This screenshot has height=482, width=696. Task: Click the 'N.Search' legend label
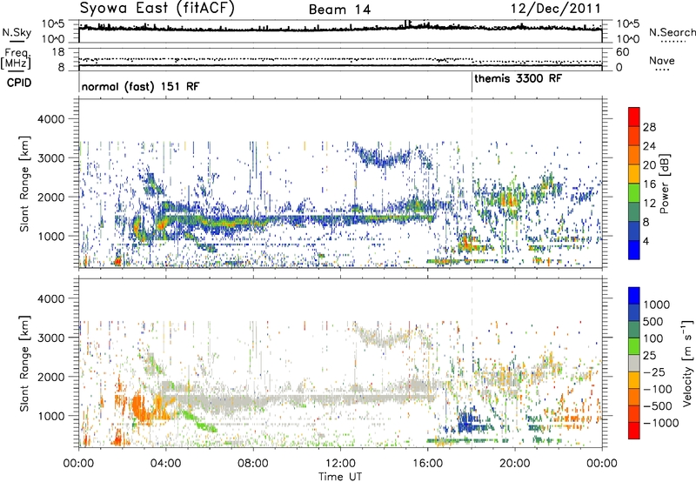[x=672, y=32]
